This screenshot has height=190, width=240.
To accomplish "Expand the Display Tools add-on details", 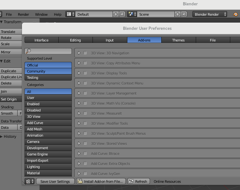I will [x=79, y=73].
